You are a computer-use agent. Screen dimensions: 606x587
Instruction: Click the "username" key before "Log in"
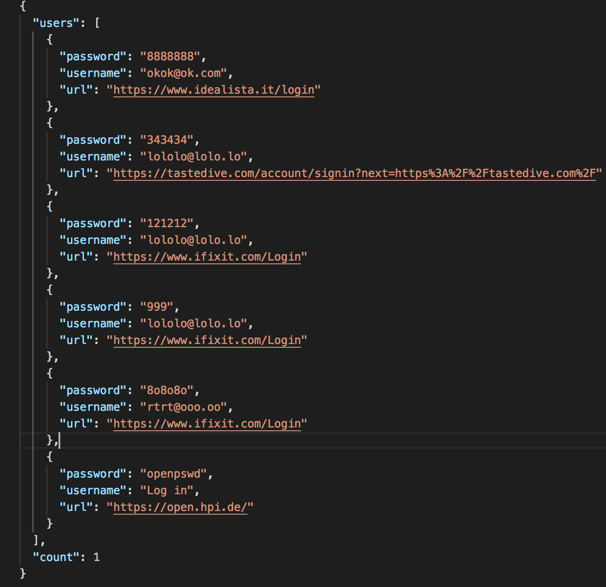tap(93, 490)
